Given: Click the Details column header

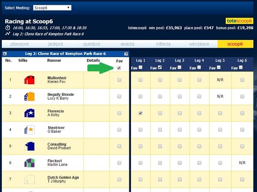Looking at the screenshot, I should pos(93,61).
